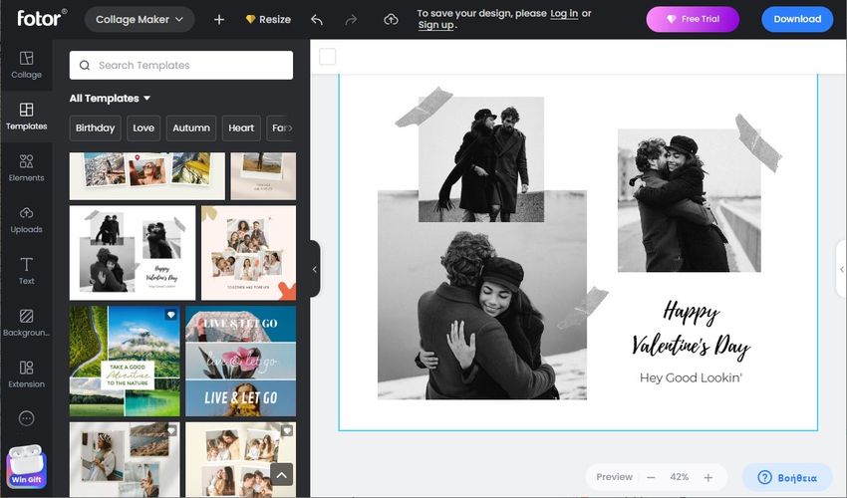Screen dimensions: 847x498
Task: Click the Download button
Action: click(x=796, y=19)
